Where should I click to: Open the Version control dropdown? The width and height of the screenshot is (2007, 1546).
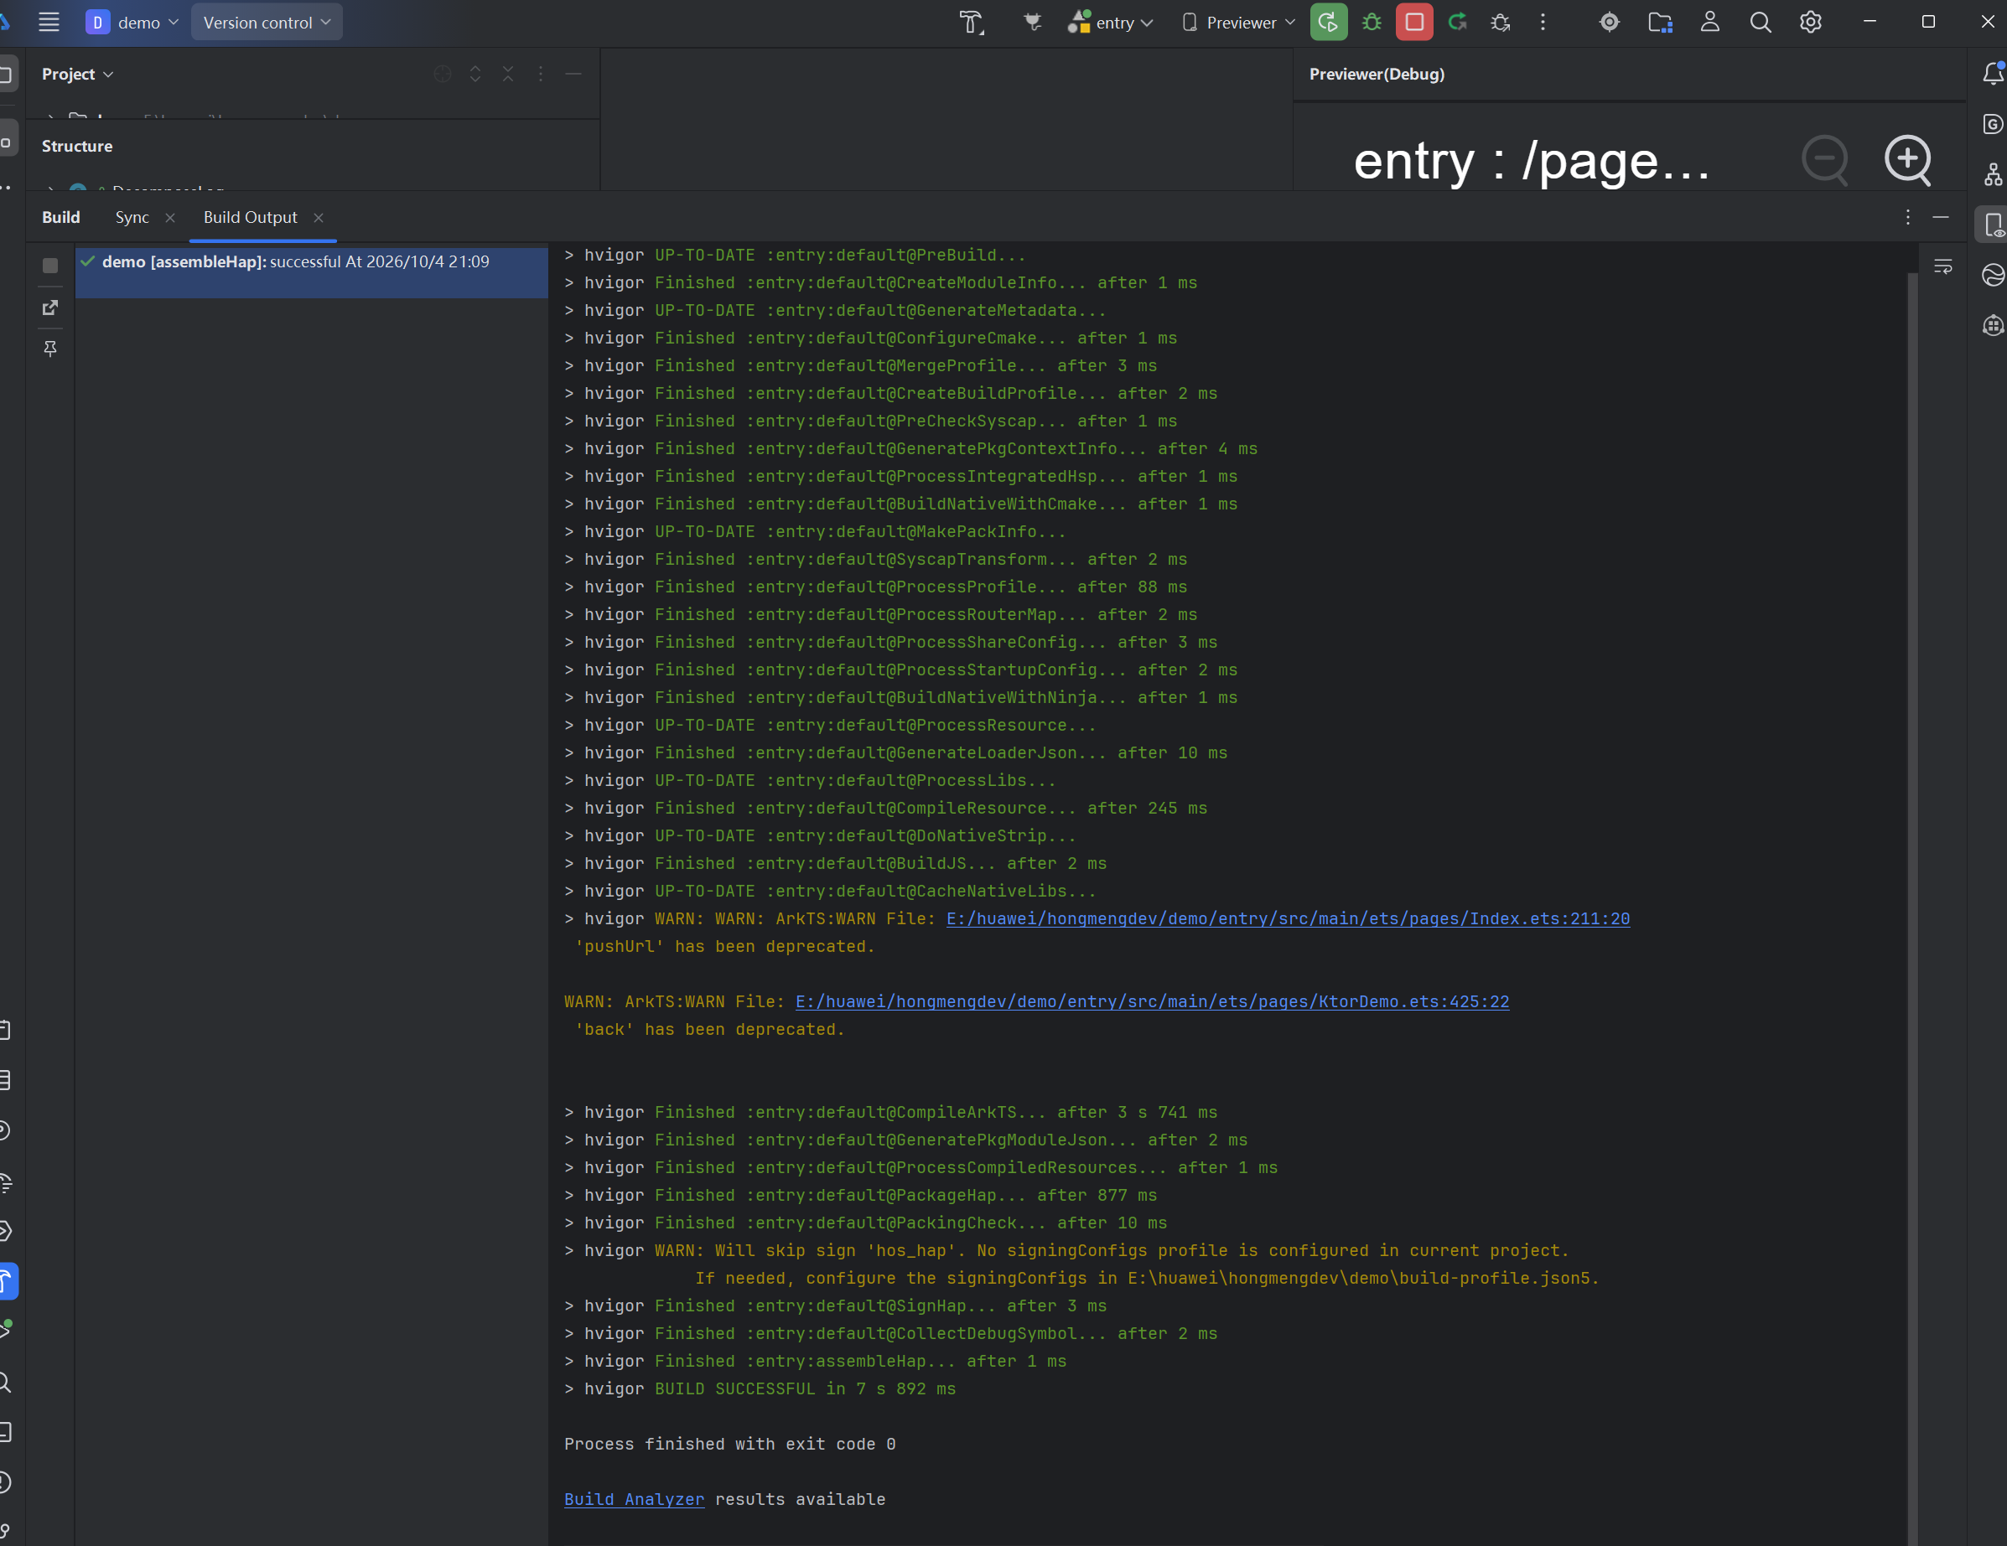tap(267, 22)
